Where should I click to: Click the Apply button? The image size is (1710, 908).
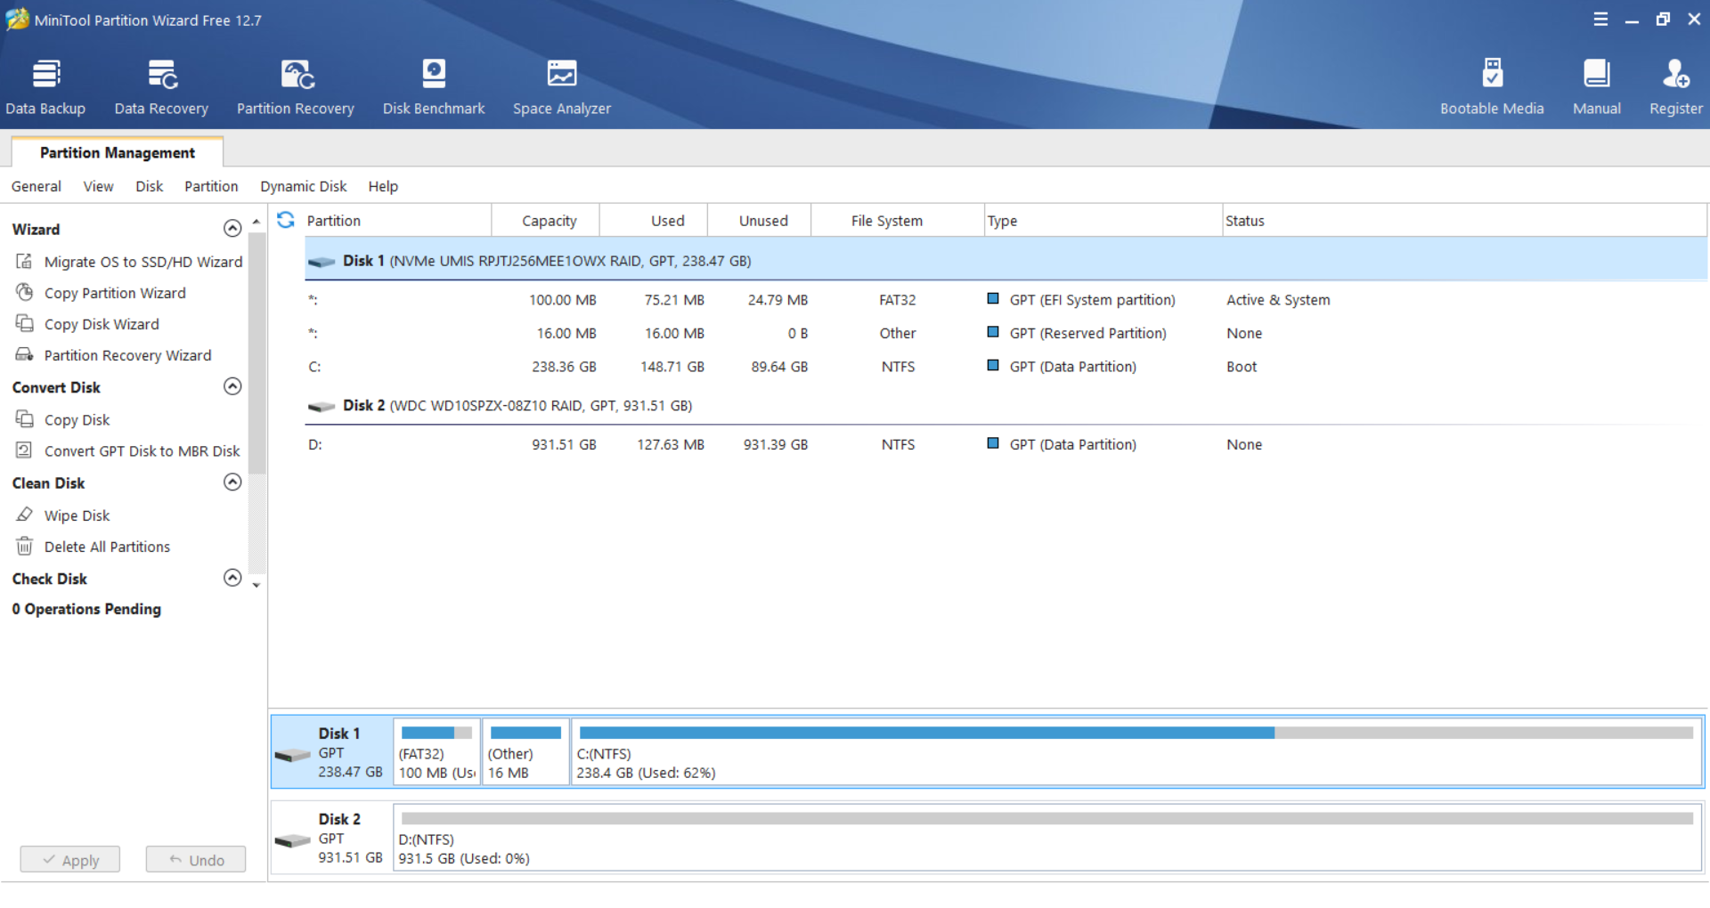pos(70,860)
